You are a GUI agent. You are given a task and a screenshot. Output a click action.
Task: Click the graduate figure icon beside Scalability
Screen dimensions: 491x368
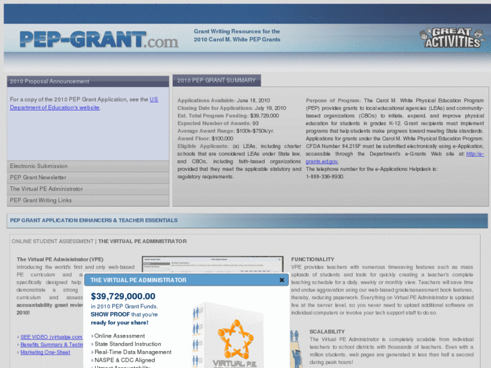(x=295, y=349)
